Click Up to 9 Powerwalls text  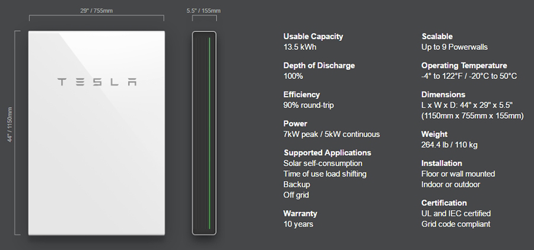tap(454, 47)
